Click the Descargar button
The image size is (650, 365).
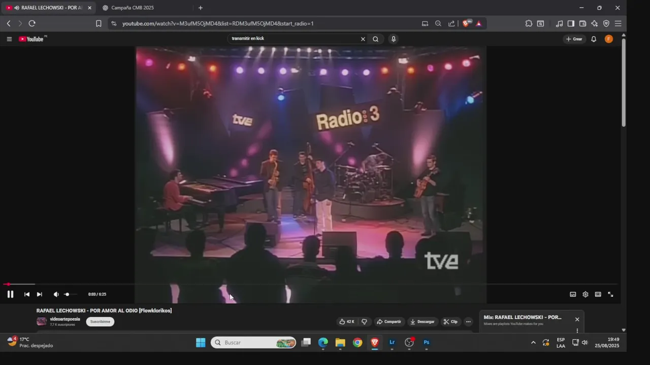coord(422,321)
